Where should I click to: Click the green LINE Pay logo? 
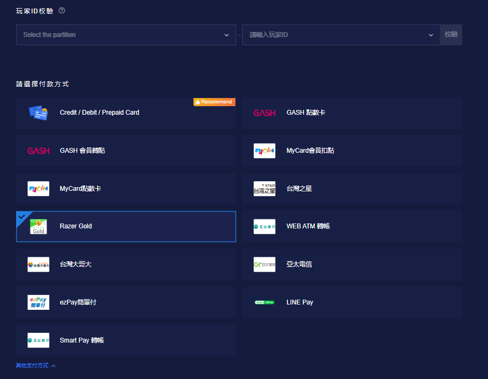(x=264, y=302)
